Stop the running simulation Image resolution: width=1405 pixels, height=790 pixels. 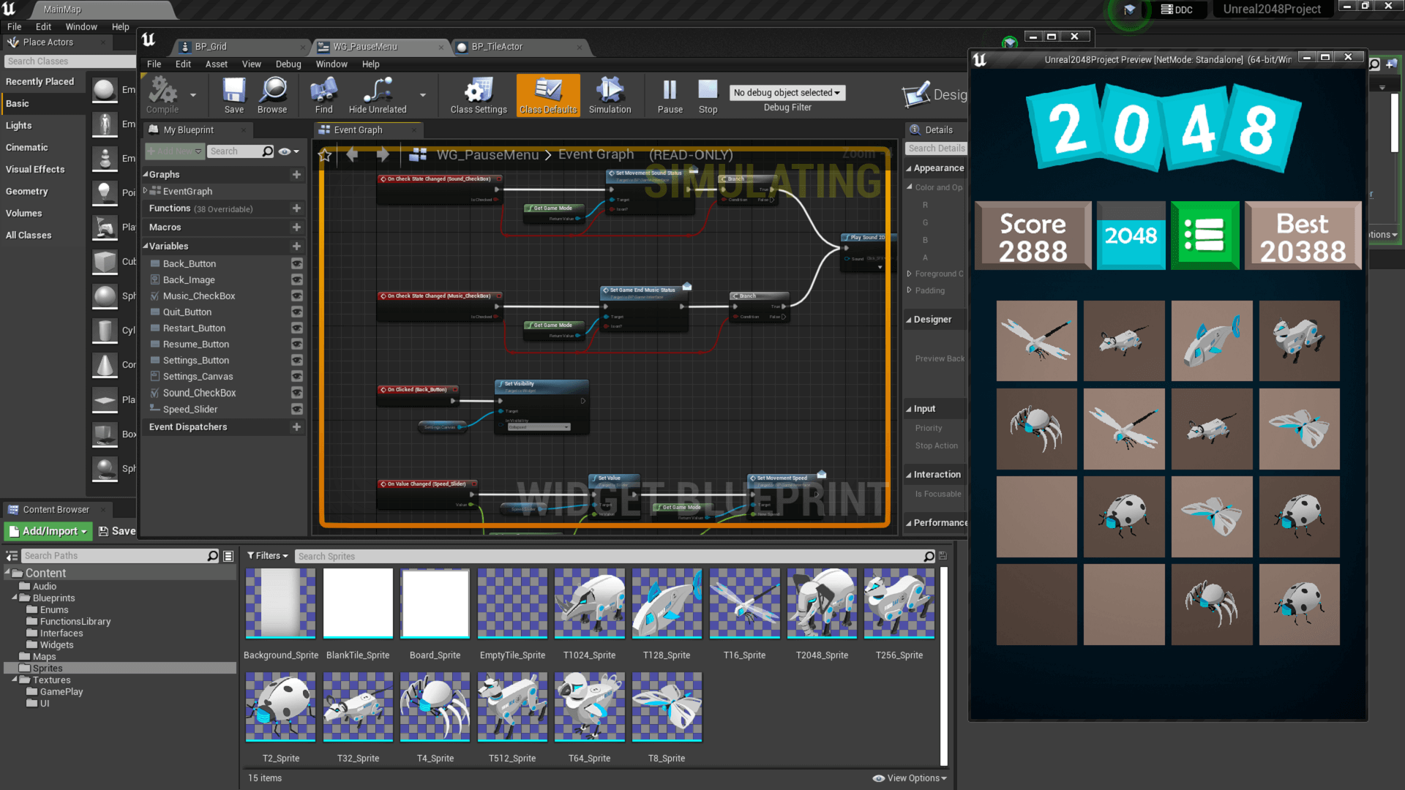[708, 95]
